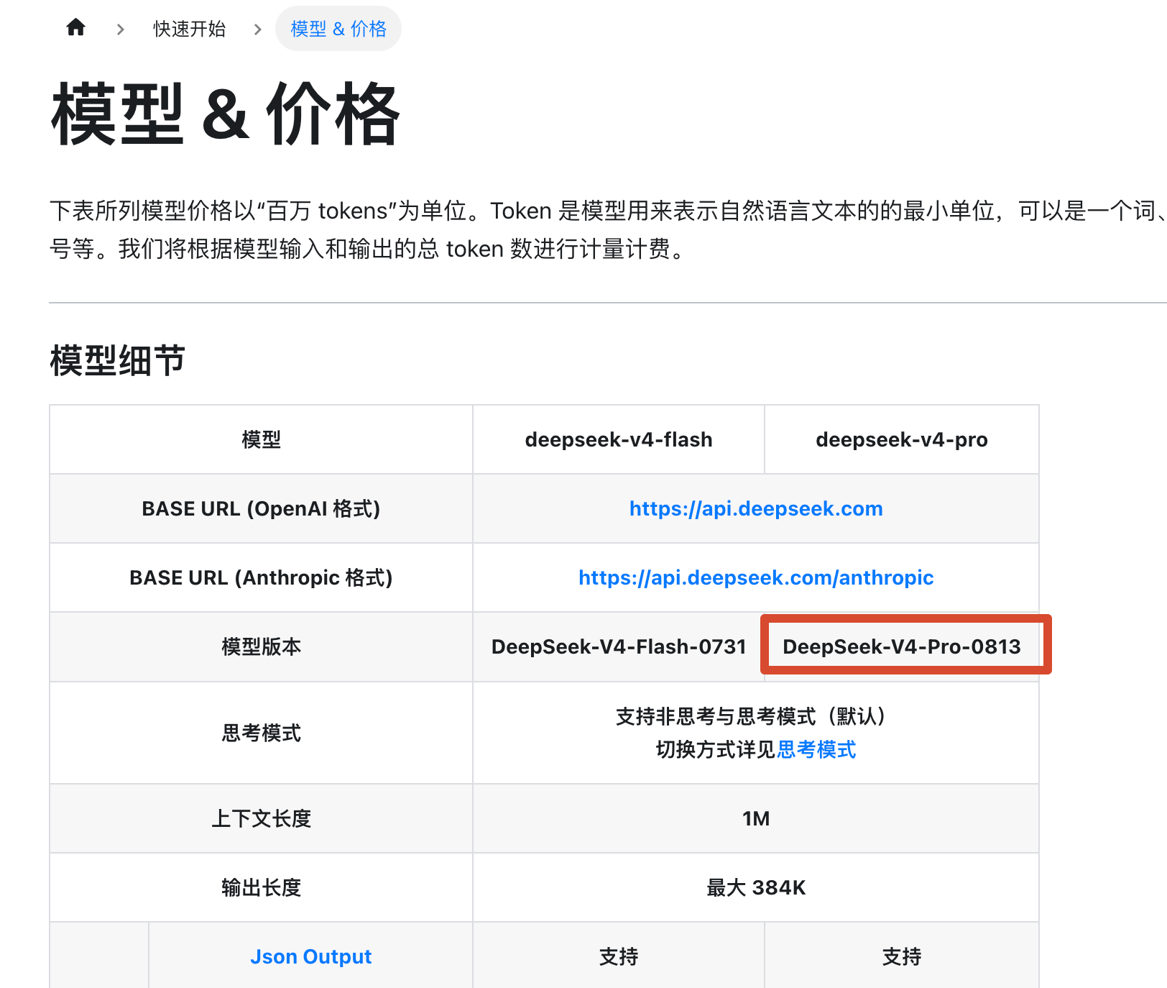Click the 上下文长度 row label
This screenshot has width=1167, height=988.
262,818
